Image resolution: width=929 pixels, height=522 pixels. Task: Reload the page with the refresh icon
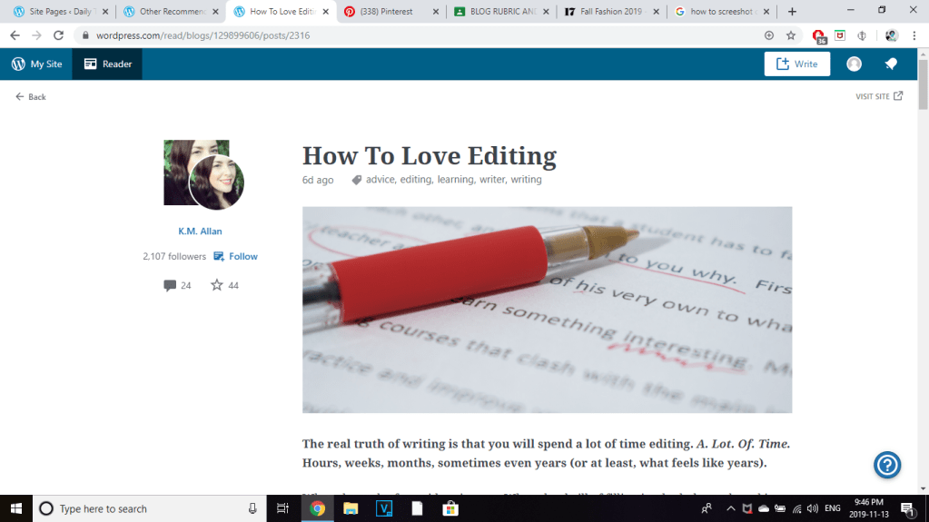click(58, 35)
